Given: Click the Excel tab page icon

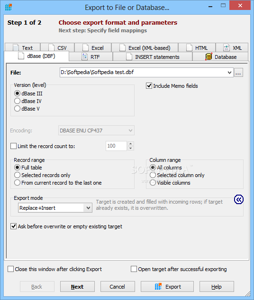Looking at the screenshot, I should [85, 47].
